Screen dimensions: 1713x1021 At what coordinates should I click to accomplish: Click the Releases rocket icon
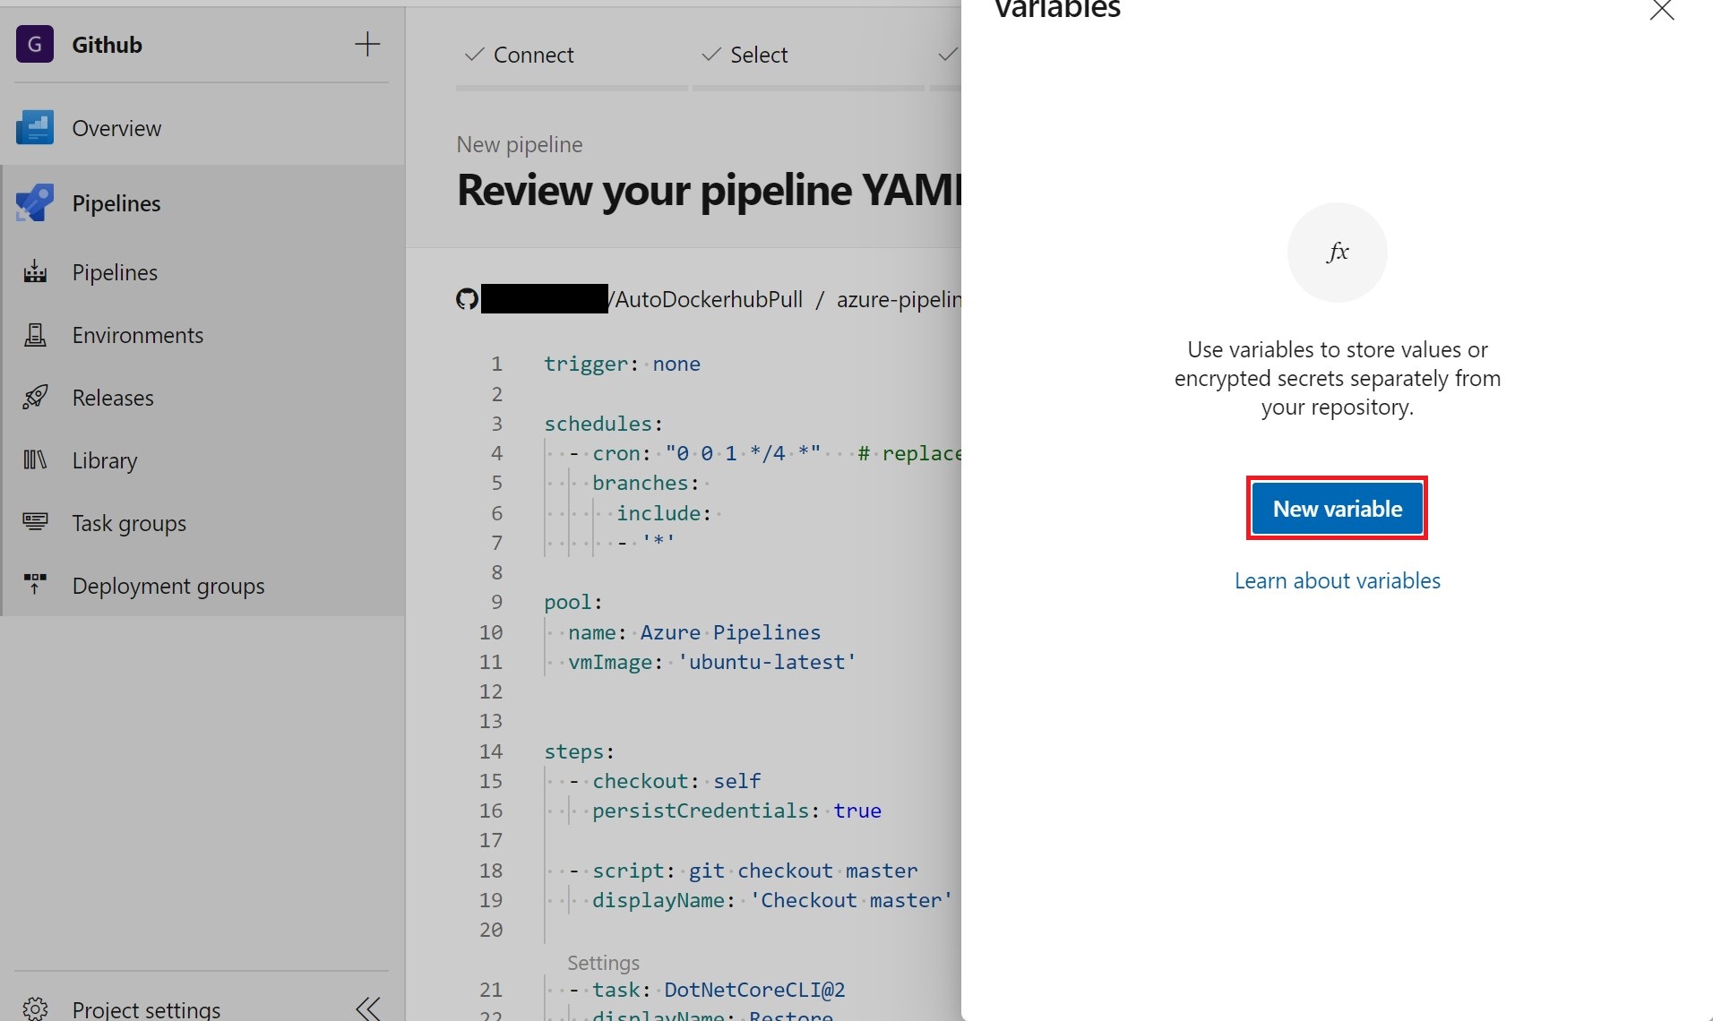coord(35,397)
